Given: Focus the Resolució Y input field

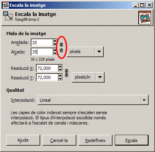Looking at the screenshot, I should coord(47,77).
